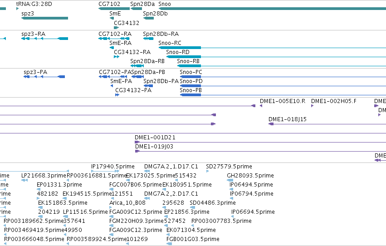Open transcript Spn28Da-RB

coord(137,66)
